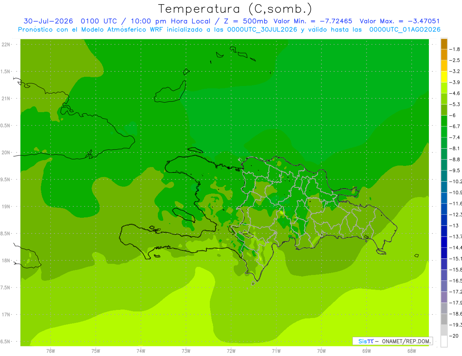Click the "68W" longitude label
The height and width of the screenshot is (356, 462).
coord(412,351)
